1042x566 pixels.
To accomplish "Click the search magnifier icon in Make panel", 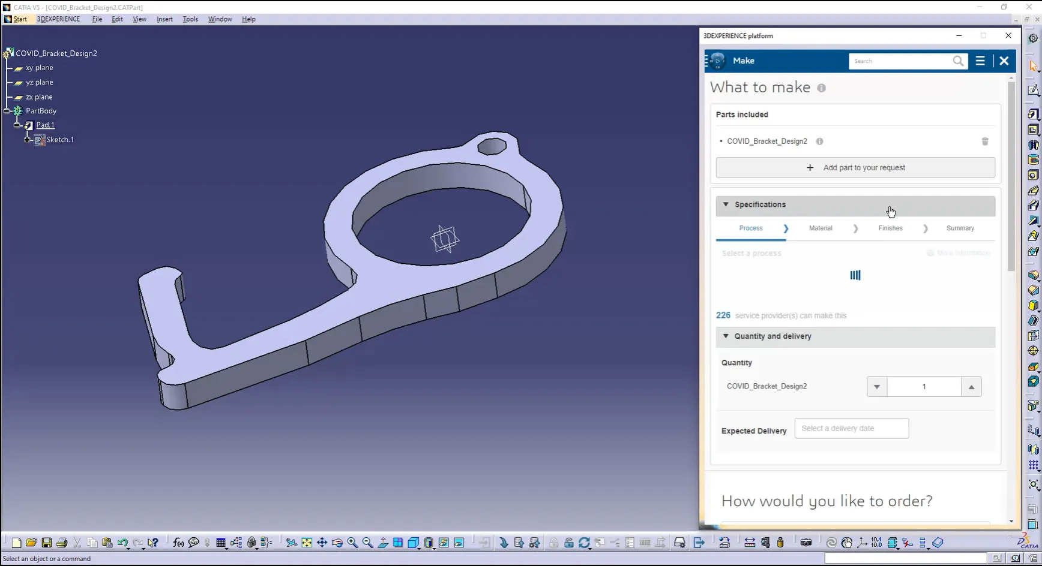I will [958, 61].
